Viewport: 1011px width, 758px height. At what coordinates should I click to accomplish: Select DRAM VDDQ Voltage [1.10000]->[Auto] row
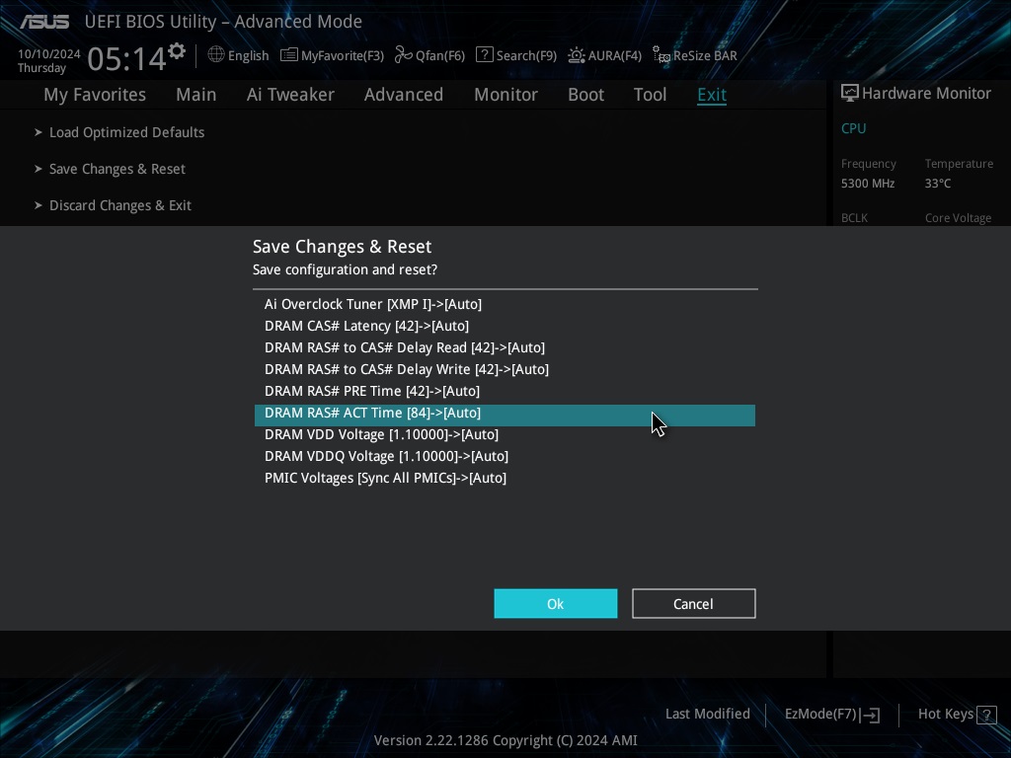pos(505,457)
